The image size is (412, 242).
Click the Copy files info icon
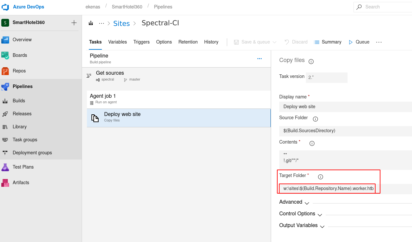coord(311,61)
